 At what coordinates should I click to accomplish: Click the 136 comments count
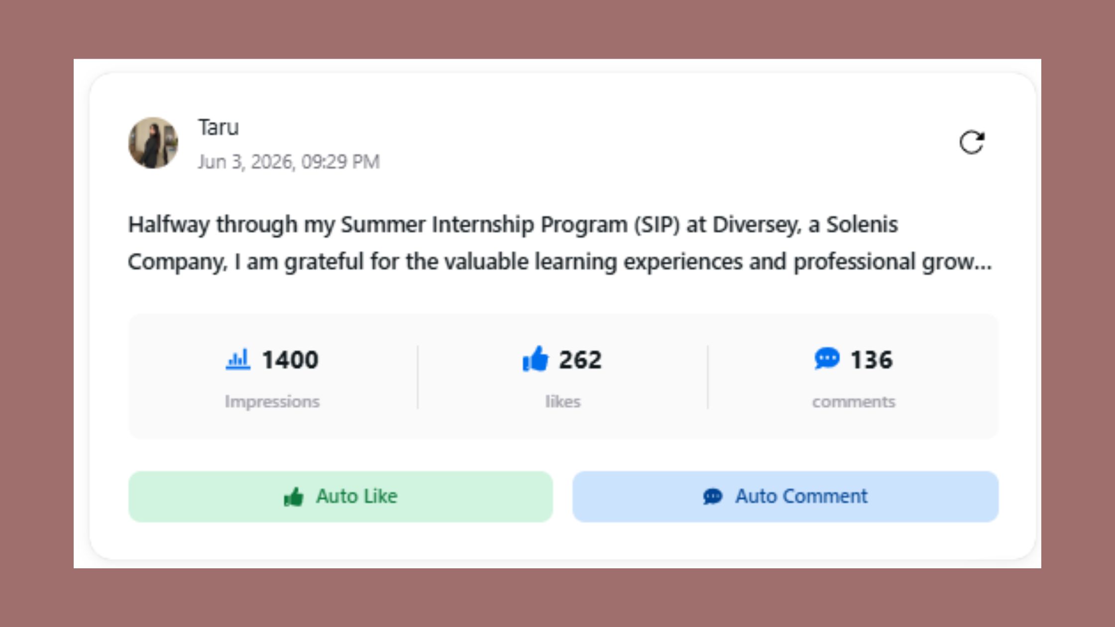872,360
